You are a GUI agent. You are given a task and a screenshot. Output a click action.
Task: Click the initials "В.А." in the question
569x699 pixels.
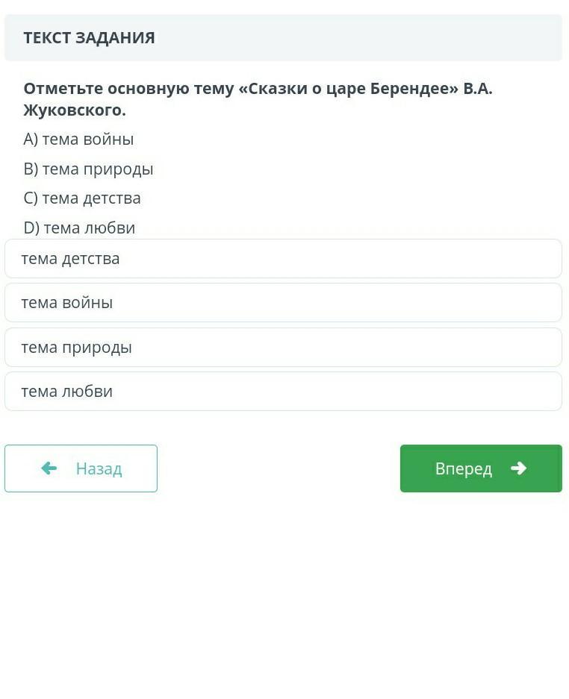point(478,89)
